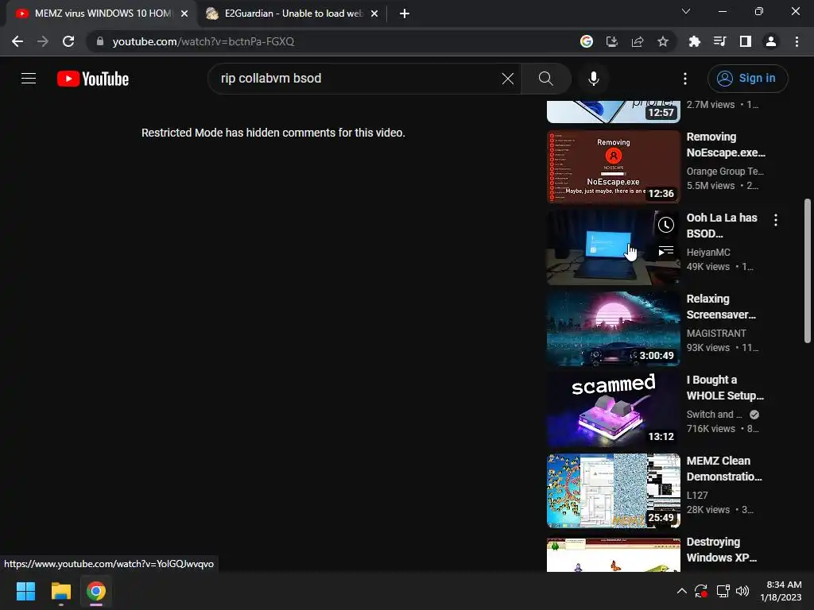The image size is (814, 610).
Task: Open the scammed keyboard video thumbnail
Action: (x=613, y=410)
